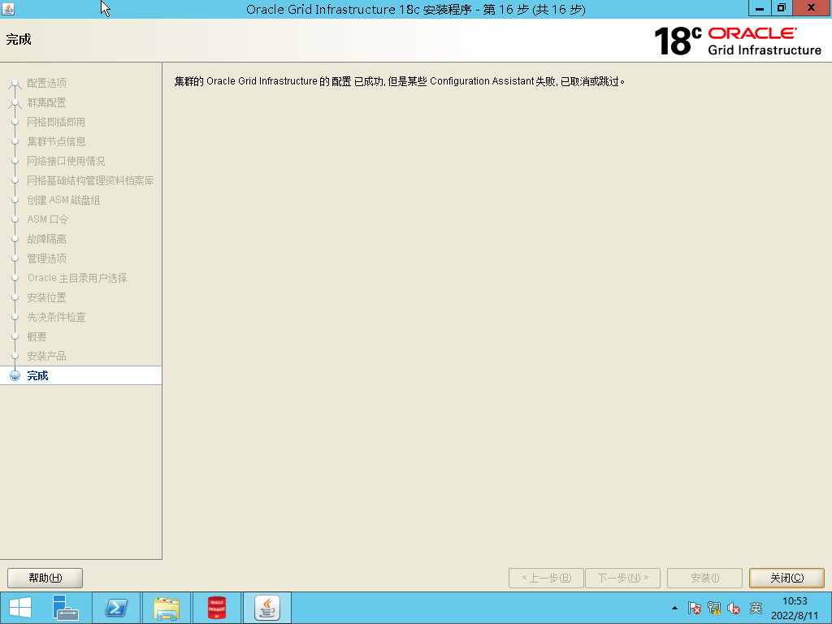Select the 网格即插即用 step
The height and width of the screenshot is (624, 832).
click(56, 122)
